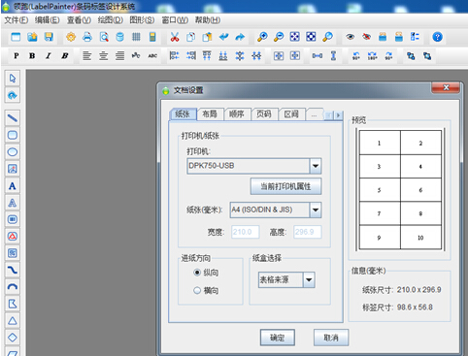Expand the 表格来源 paper tray dropdown
Viewport: 468px width, 356px height.
[x=309, y=280]
